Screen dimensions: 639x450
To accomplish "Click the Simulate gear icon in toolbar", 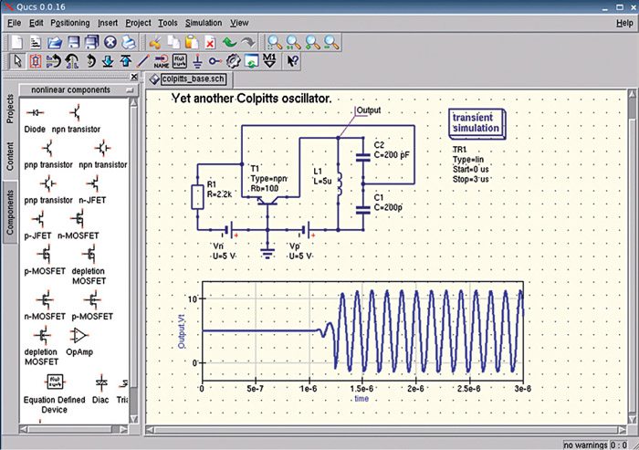I will (233, 61).
